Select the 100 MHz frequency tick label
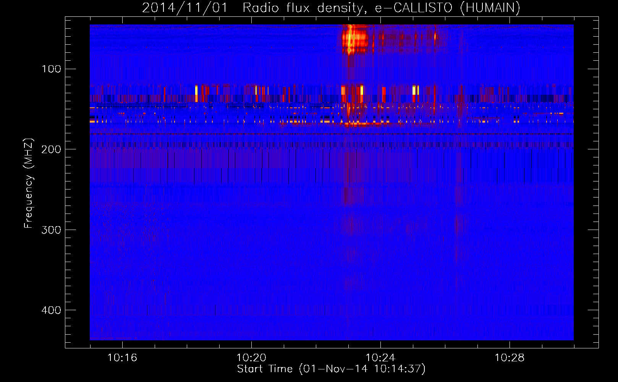 (x=51, y=69)
